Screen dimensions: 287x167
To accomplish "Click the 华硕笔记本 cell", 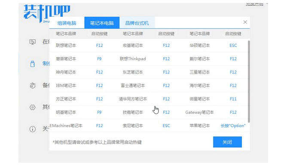I will [199, 46].
